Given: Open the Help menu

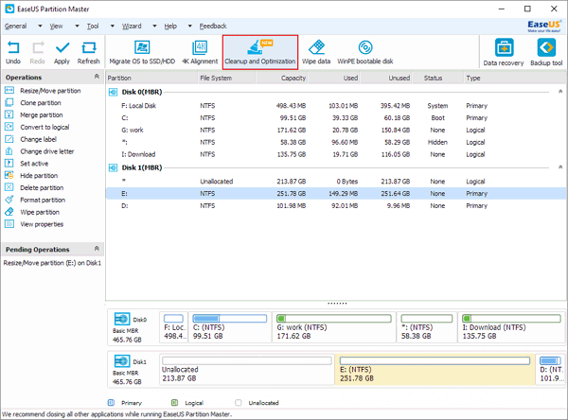Looking at the screenshot, I should coord(170,26).
